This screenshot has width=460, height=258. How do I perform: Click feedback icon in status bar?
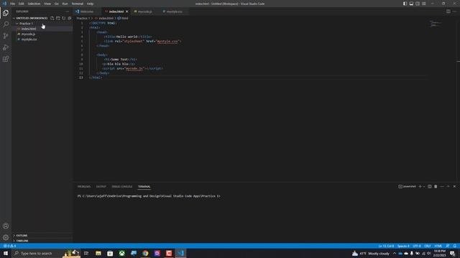click(x=448, y=246)
